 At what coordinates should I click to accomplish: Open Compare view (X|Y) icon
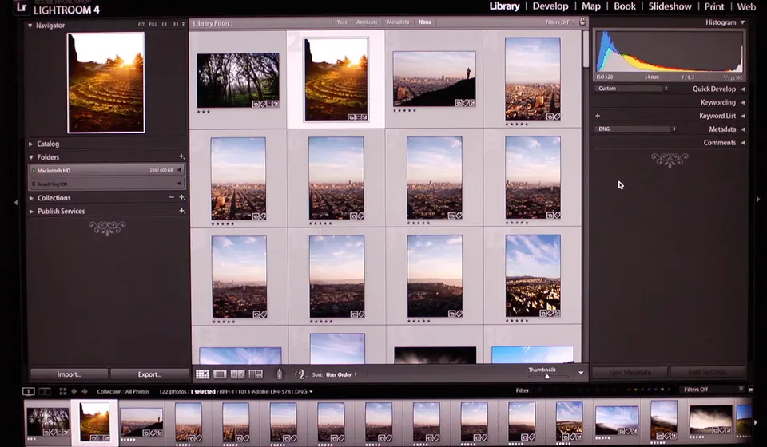(x=238, y=374)
